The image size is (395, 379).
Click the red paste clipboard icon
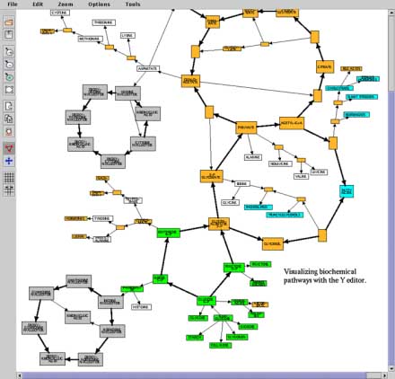(9, 131)
